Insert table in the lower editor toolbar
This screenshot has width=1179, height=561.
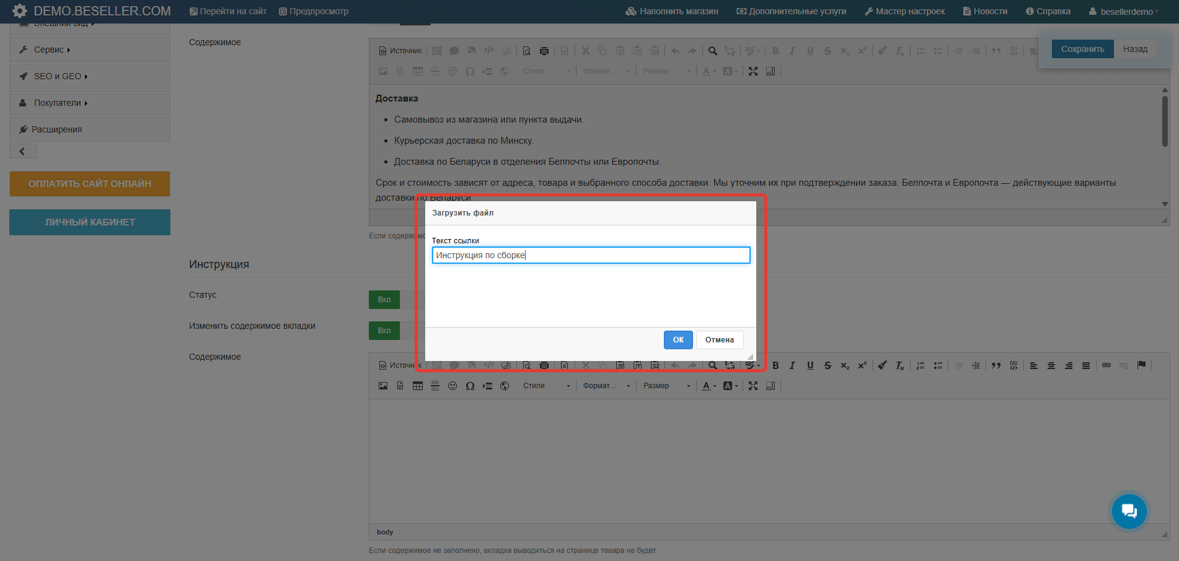click(x=418, y=386)
